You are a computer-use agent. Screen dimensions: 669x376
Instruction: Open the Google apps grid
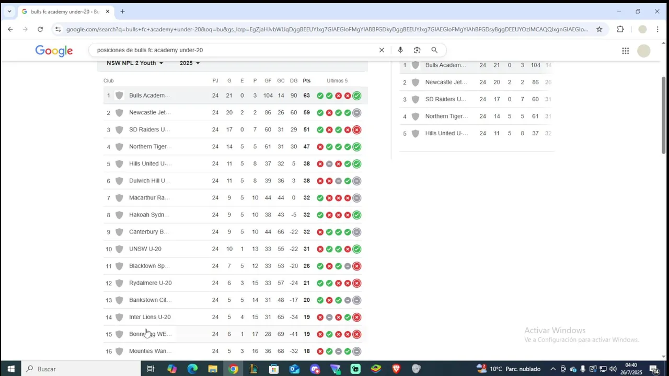coord(625,51)
